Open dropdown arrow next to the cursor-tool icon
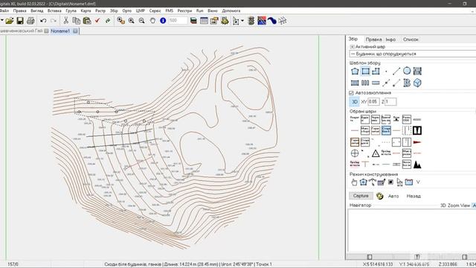Viewport: 476px width, 268px height. (x=242, y=21)
